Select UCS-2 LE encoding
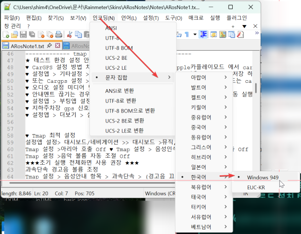 point(133,68)
